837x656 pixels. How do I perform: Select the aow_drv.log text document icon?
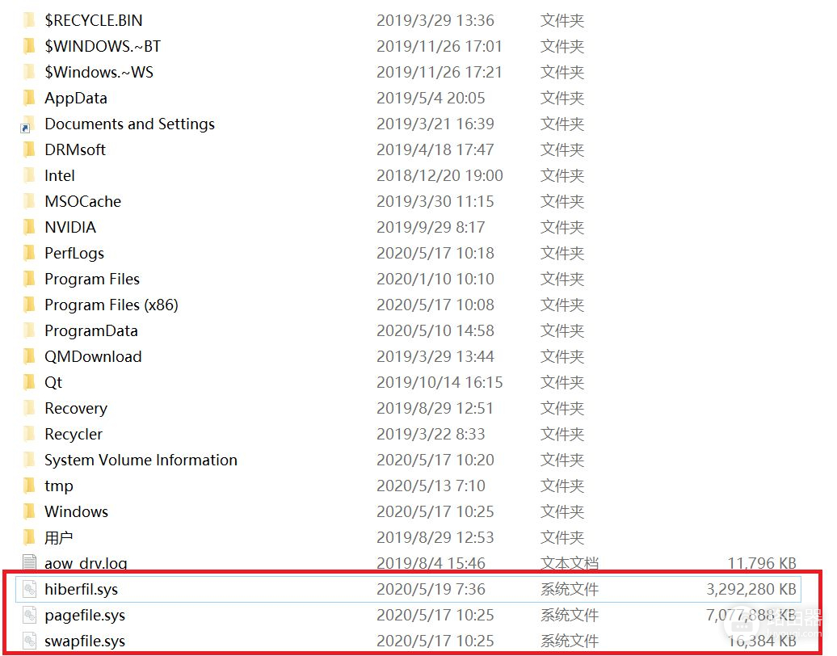(30, 563)
